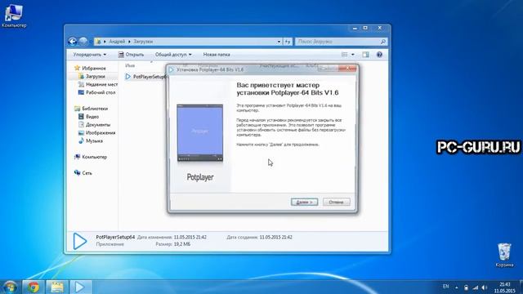Select the PotPlayerSetup64 file in the list
Image resolution: width=523 pixels, height=294 pixels.
(x=145, y=77)
